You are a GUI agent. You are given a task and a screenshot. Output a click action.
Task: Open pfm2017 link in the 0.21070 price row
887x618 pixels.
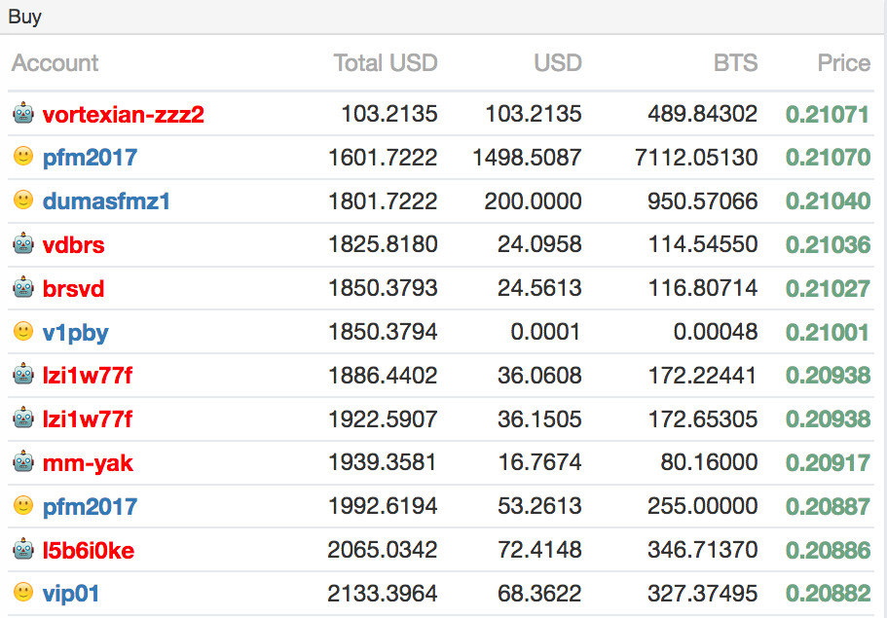90,158
